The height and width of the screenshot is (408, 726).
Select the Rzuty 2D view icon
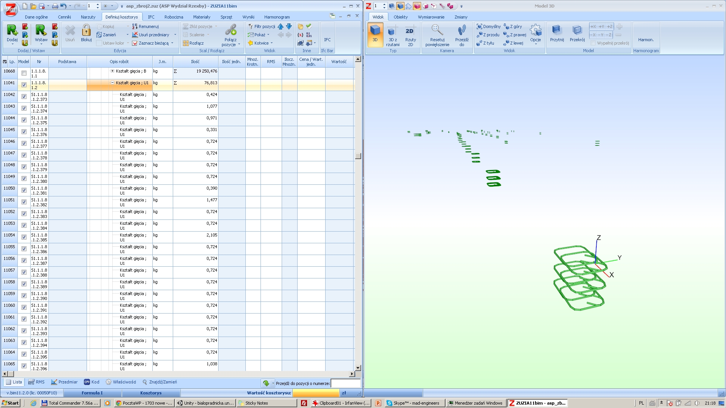pos(410,31)
